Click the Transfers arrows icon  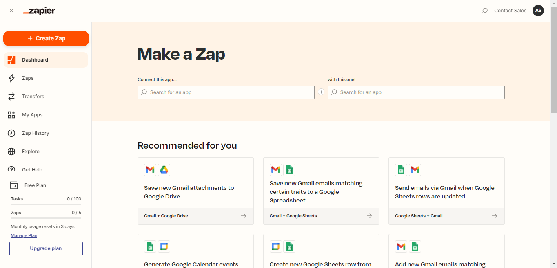[11, 97]
